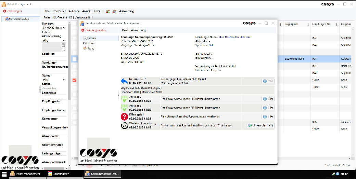Open recipient link Herr Sorens, Kurt Sorens
Screen dimensions: 356x179
[x=234, y=37]
